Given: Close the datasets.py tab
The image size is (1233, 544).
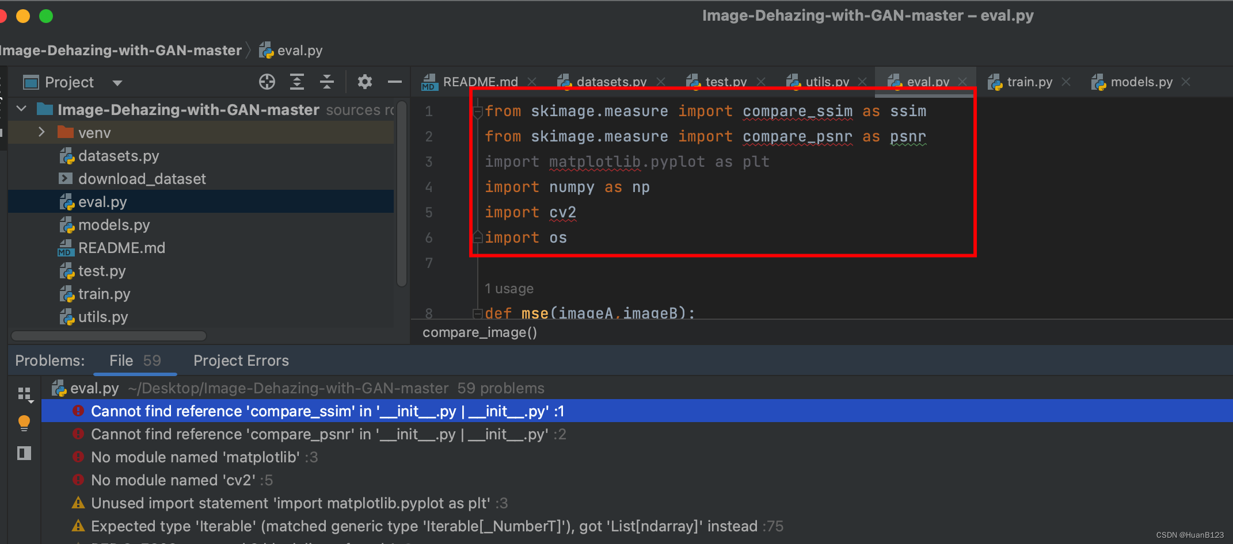Looking at the screenshot, I should [661, 82].
